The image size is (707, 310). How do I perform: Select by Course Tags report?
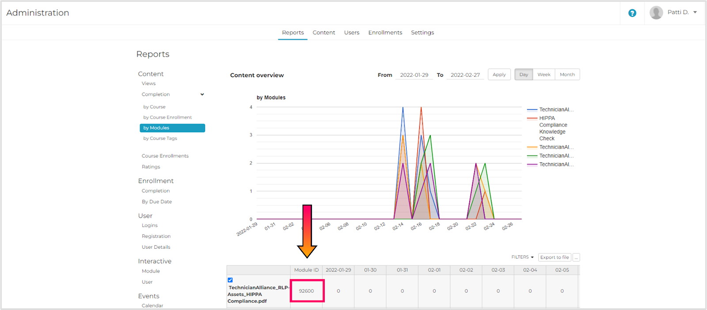click(160, 138)
